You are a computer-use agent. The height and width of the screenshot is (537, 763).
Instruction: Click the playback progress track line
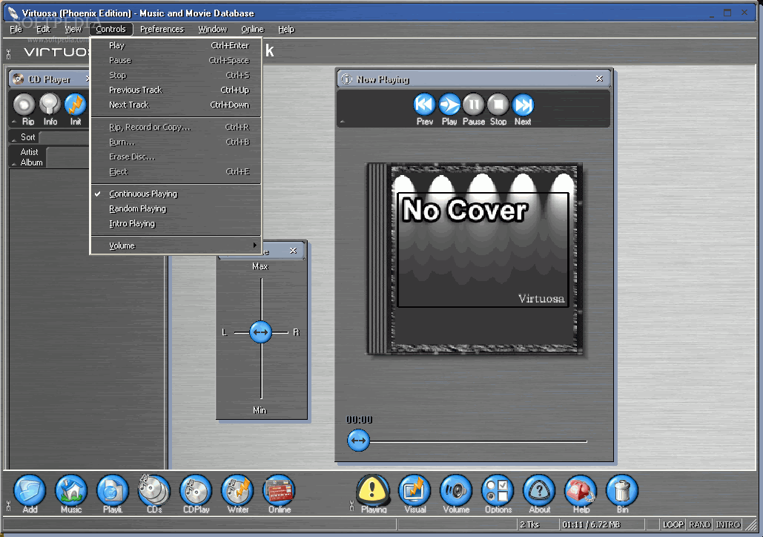pyautogui.click(x=478, y=441)
